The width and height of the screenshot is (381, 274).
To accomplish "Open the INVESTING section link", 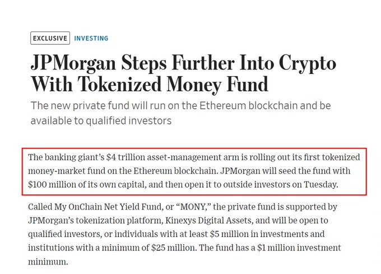I will pos(91,38).
